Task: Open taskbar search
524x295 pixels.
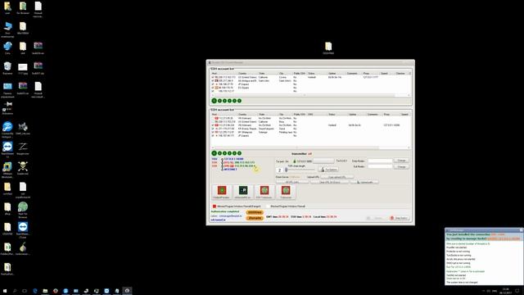Action: [15, 291]
